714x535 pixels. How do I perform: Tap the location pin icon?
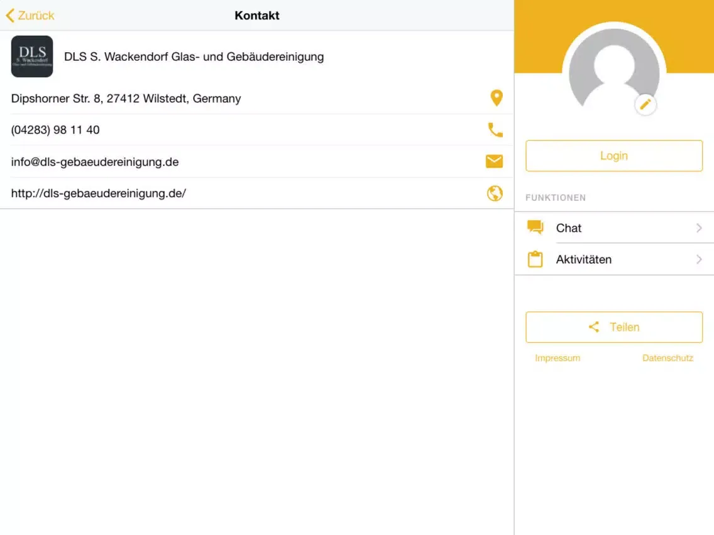coord(496,98)
